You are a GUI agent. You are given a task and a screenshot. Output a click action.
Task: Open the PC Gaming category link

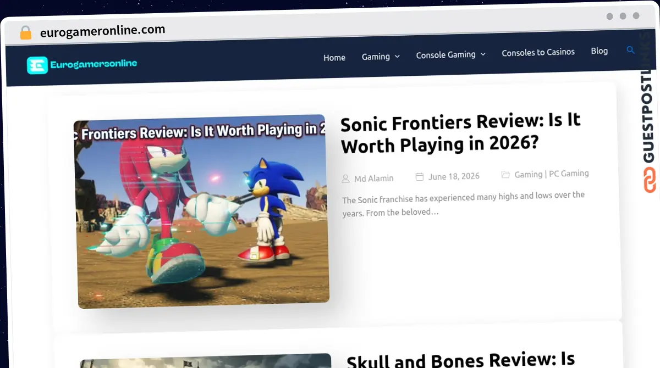[569, 173]
